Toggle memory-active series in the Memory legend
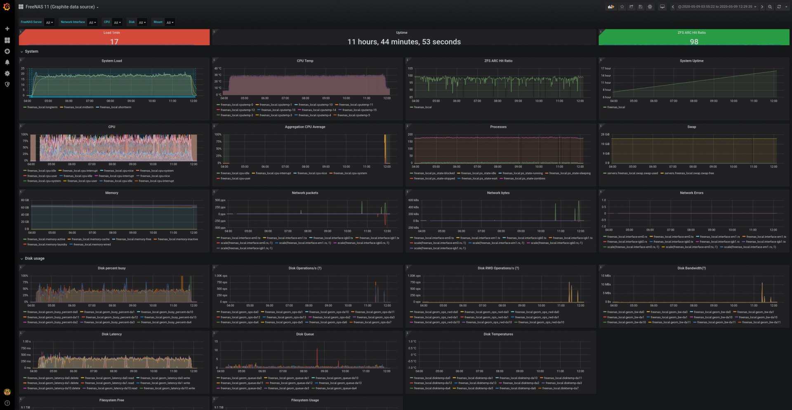The height and width of the screenshot is (410, 792). point(46,239)
